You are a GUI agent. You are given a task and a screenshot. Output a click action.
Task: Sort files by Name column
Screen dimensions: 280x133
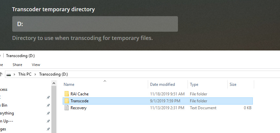click(x=69, y=84)
